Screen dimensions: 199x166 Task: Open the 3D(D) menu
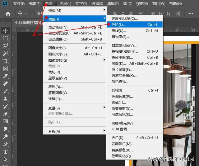(127, 3)
